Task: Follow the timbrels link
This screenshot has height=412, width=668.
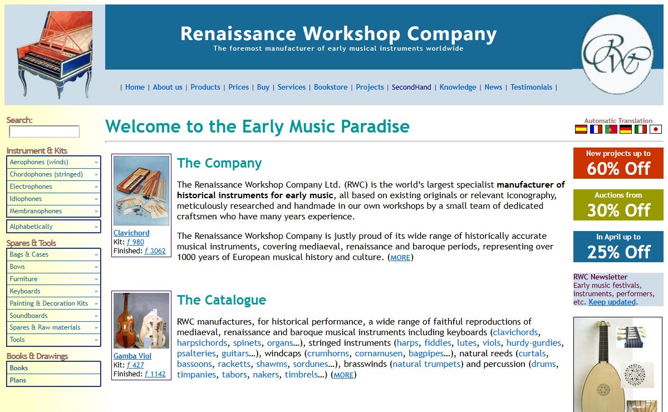Action: point(301,375)
